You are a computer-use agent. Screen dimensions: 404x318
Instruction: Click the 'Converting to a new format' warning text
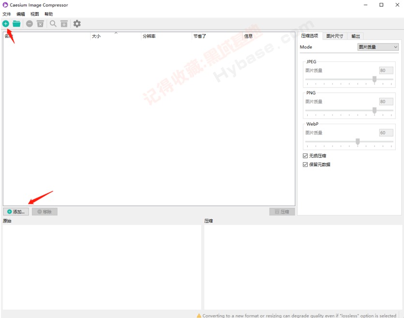pos(299,316)
